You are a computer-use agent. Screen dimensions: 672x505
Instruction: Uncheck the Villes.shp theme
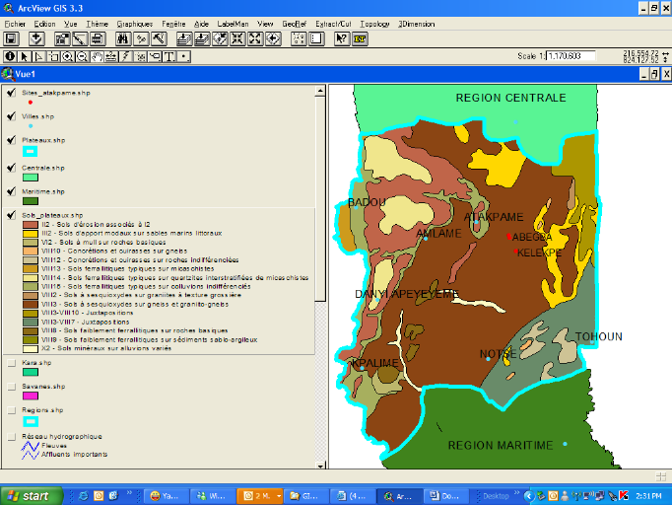coord(11,116)
